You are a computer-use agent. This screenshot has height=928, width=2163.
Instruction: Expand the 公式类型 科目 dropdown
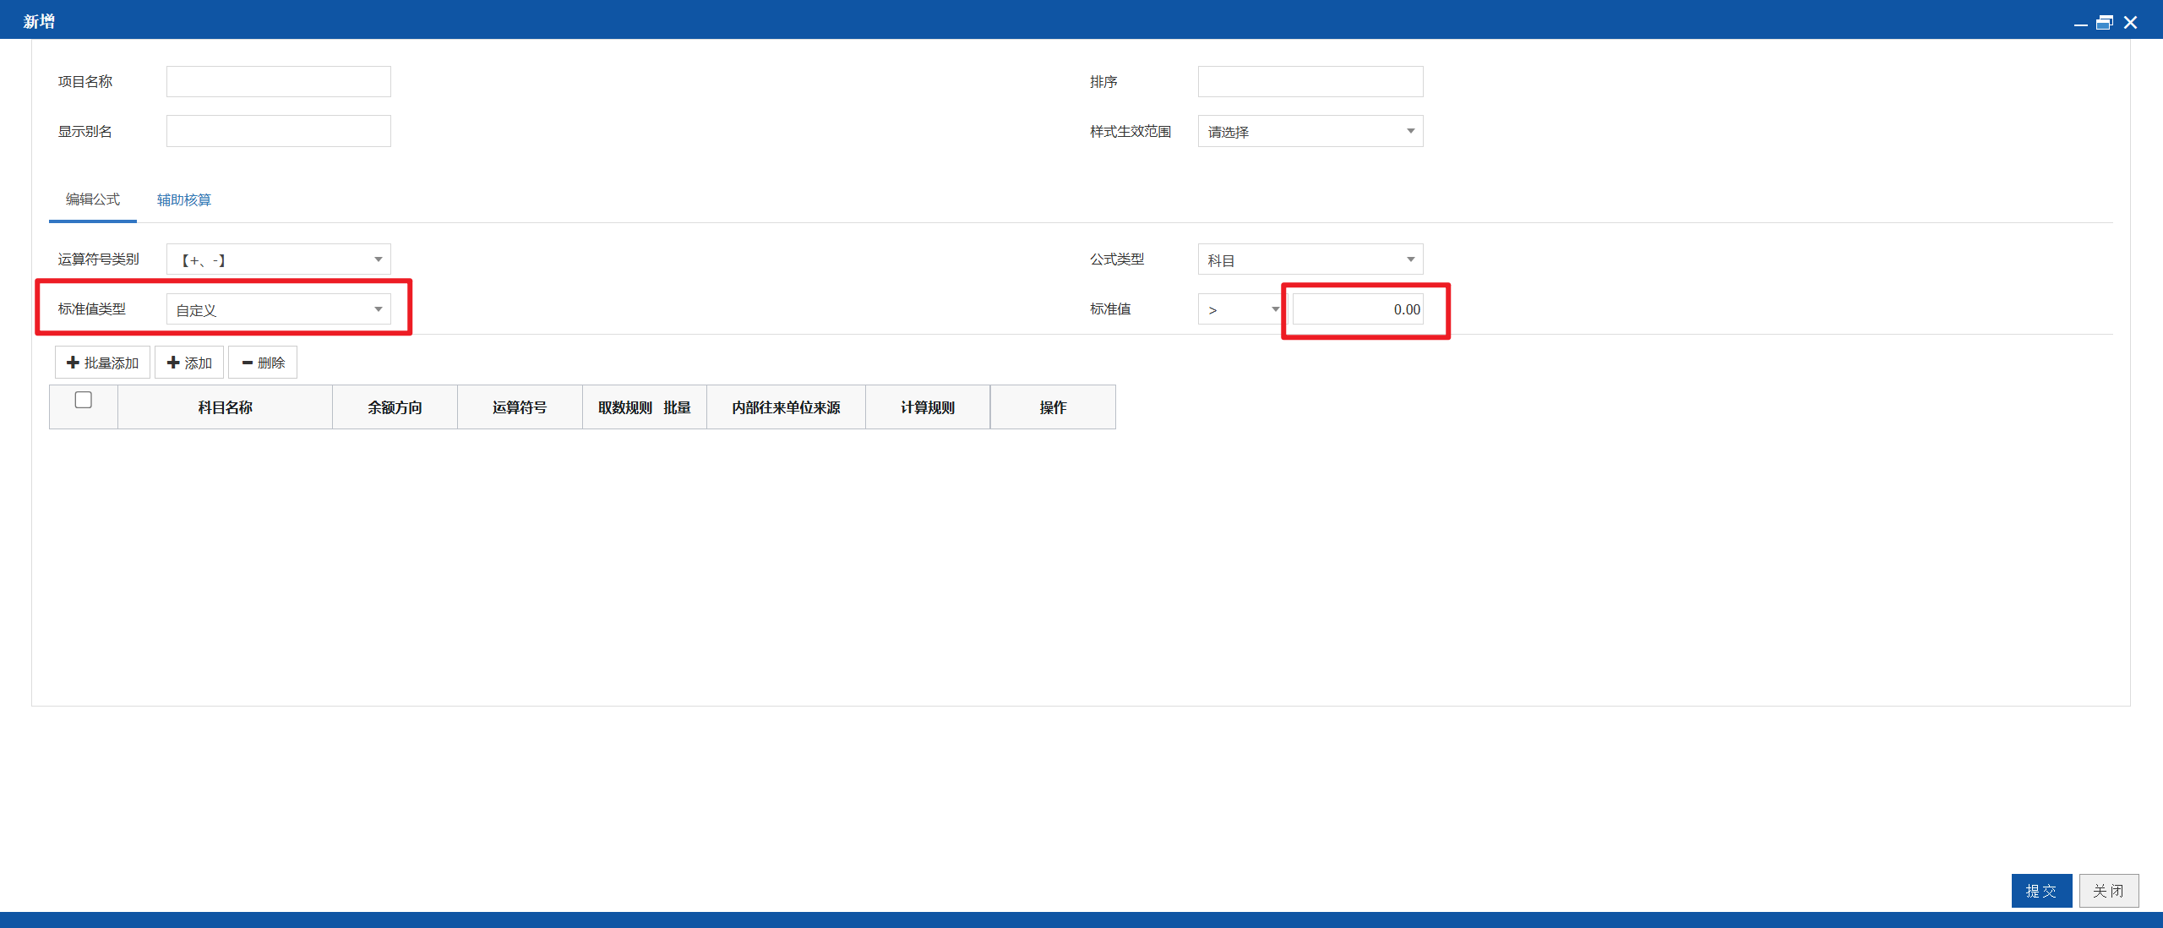pyautogui.click(x=1310, y=259)
